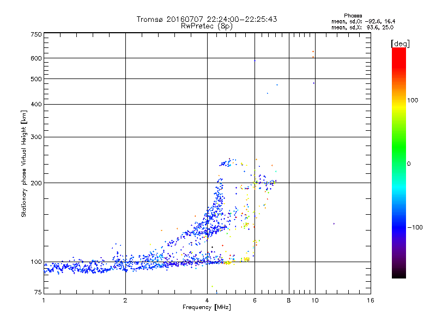Click y-axis tick label '400'
The height and width of the screenshot is (327, 436).
point(36,105)
